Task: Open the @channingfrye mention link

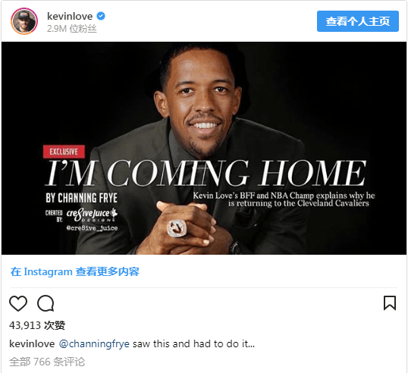Action: [x=94, y=343]
